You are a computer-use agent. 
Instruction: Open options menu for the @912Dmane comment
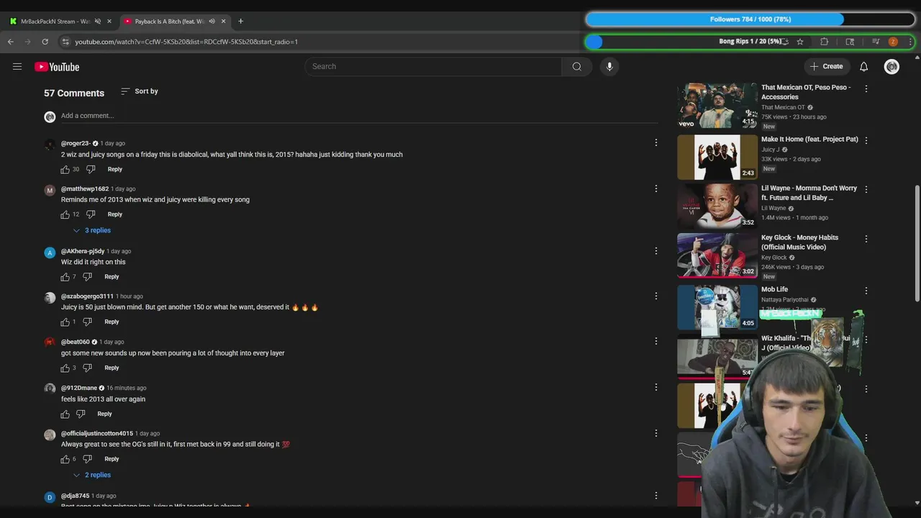[655, 387]
